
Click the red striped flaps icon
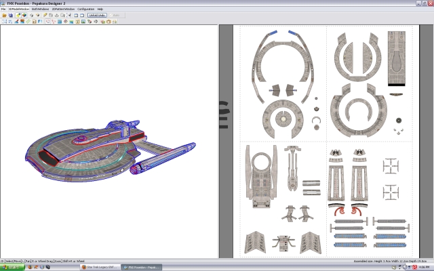[x=66, y=21]
